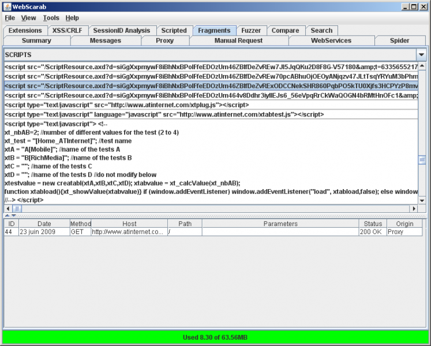Open the View menu

click(29, 18)
